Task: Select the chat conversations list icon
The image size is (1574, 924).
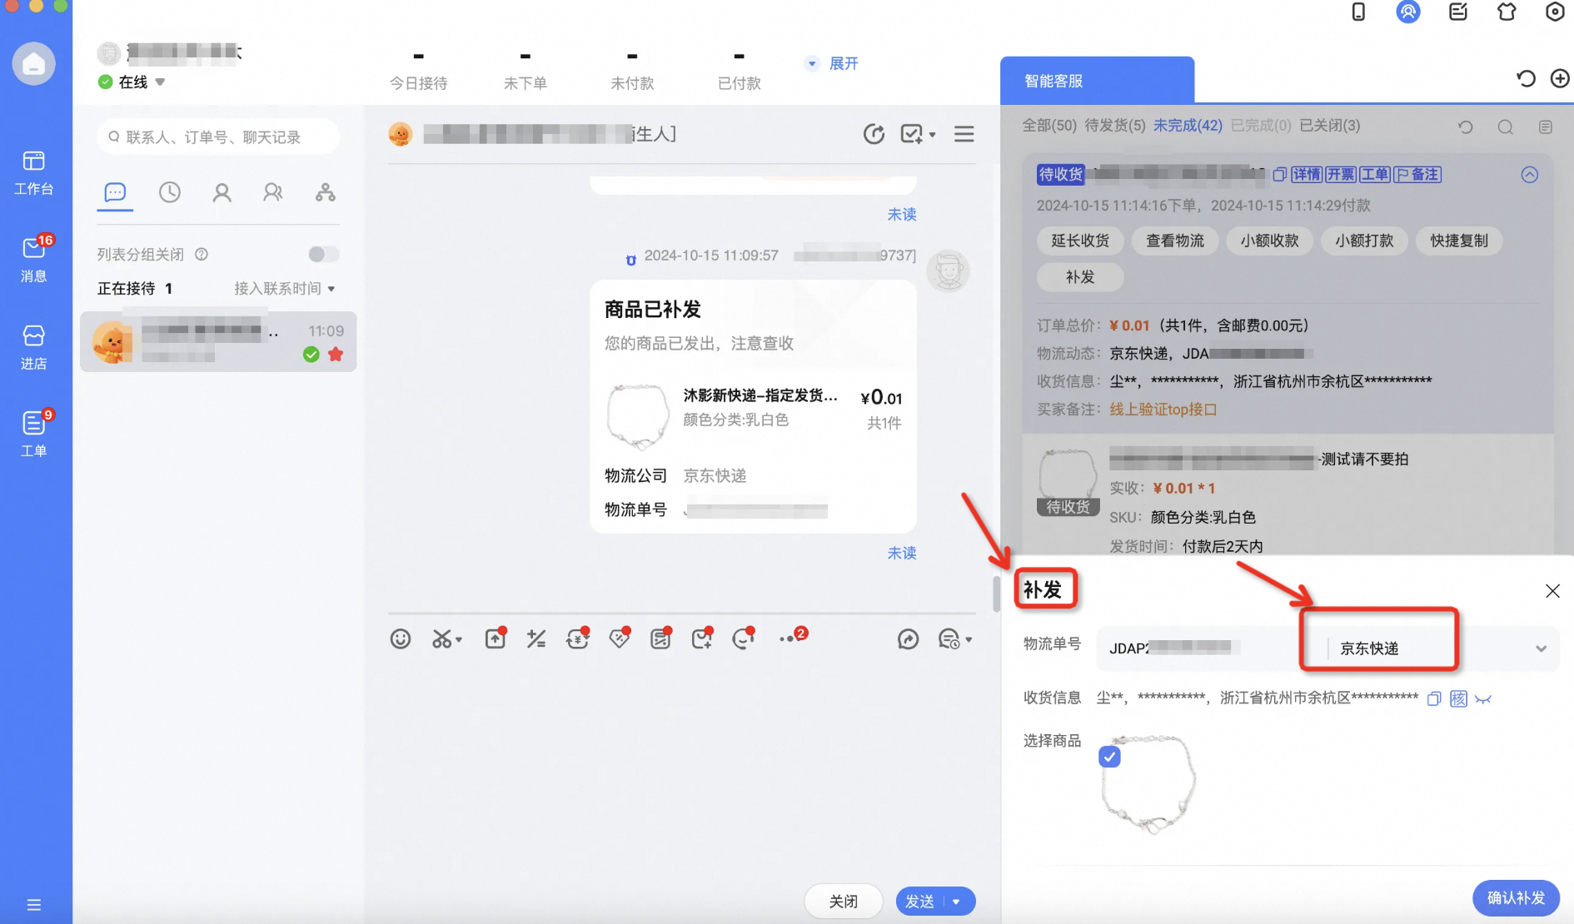Action: pos(115,193)
